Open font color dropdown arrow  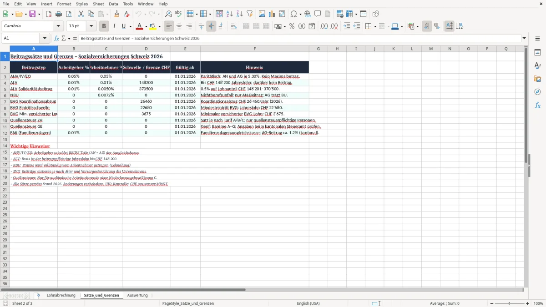(x=146, y=26)
